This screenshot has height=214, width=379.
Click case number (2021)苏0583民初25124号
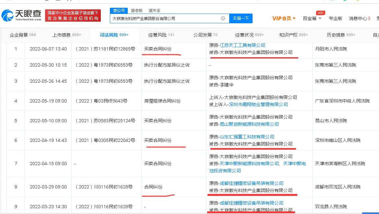tap(105, 121)
